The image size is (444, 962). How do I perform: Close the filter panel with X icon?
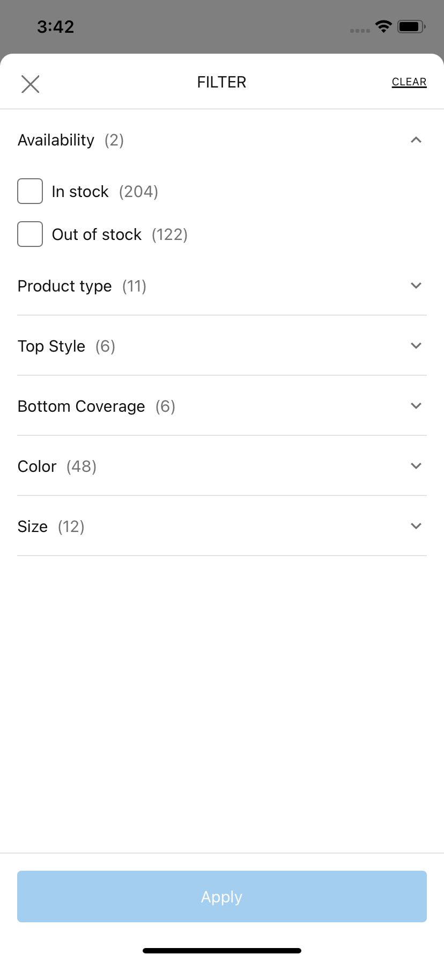30,84
